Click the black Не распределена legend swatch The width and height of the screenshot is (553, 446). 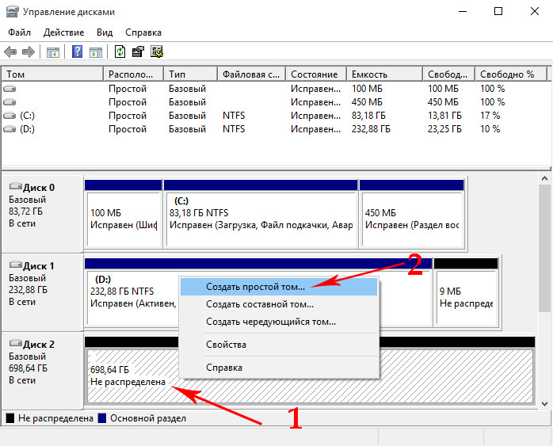10,418
